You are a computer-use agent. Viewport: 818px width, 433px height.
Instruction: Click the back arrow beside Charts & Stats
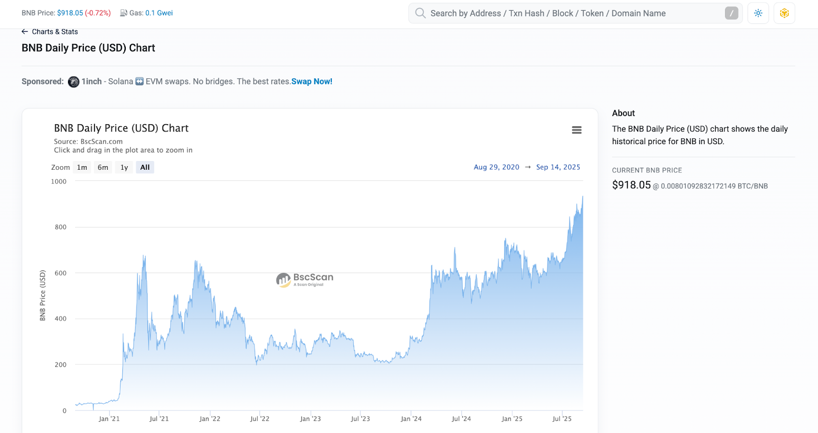[x=25, y=32]
